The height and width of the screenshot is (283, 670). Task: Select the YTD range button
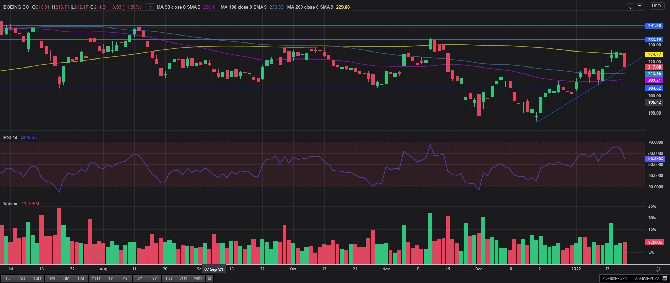[96, 278]
